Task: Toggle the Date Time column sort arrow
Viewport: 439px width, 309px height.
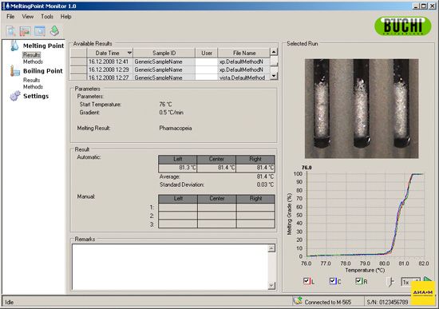Action: (129, 53)
